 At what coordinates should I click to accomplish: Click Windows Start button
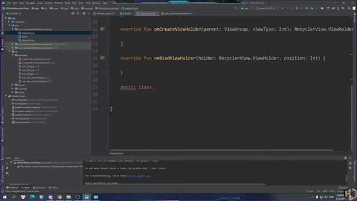point(4,197)
